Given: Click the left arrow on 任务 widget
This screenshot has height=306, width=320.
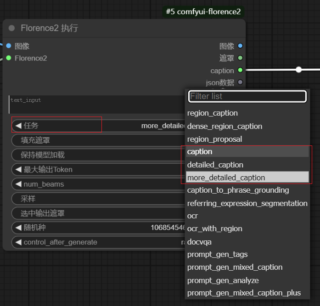Looking at the screenshot, I should [18, 126].
